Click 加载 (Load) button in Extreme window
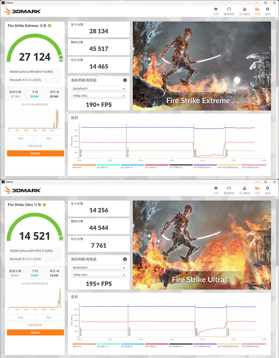The image size is (279, 358). click(20, 138)
